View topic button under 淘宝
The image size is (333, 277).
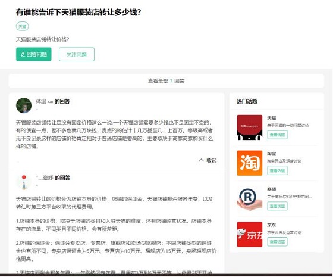tap(277, 170)
